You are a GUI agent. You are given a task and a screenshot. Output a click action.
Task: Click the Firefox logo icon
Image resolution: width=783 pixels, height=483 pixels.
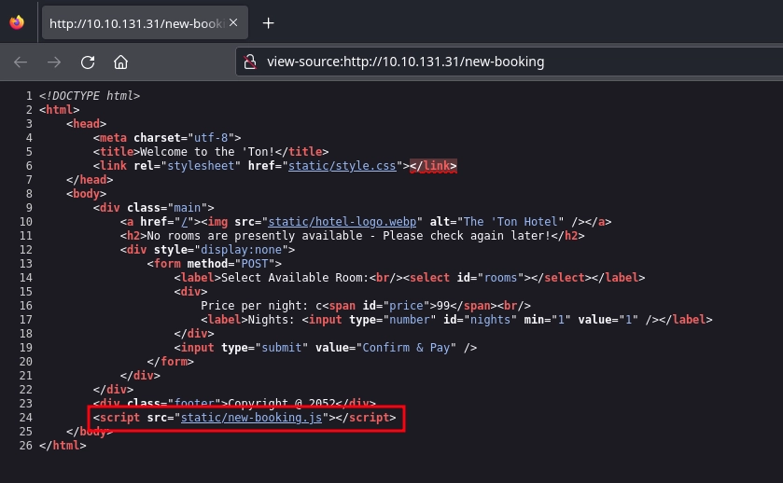pyautogui.click(x=17, y=23)
